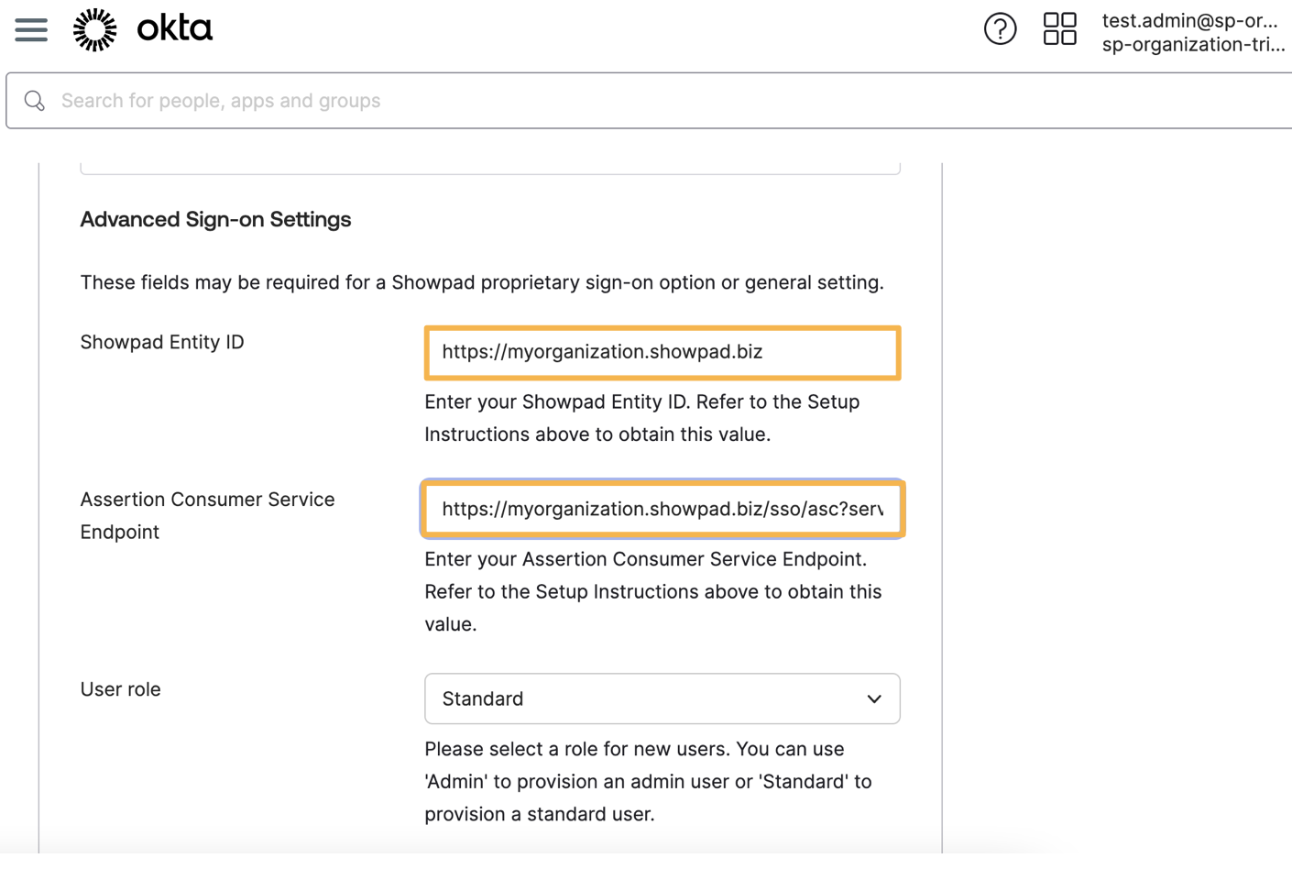Click the okta wordmark text

pyautogui.click(x=175, y=28)
